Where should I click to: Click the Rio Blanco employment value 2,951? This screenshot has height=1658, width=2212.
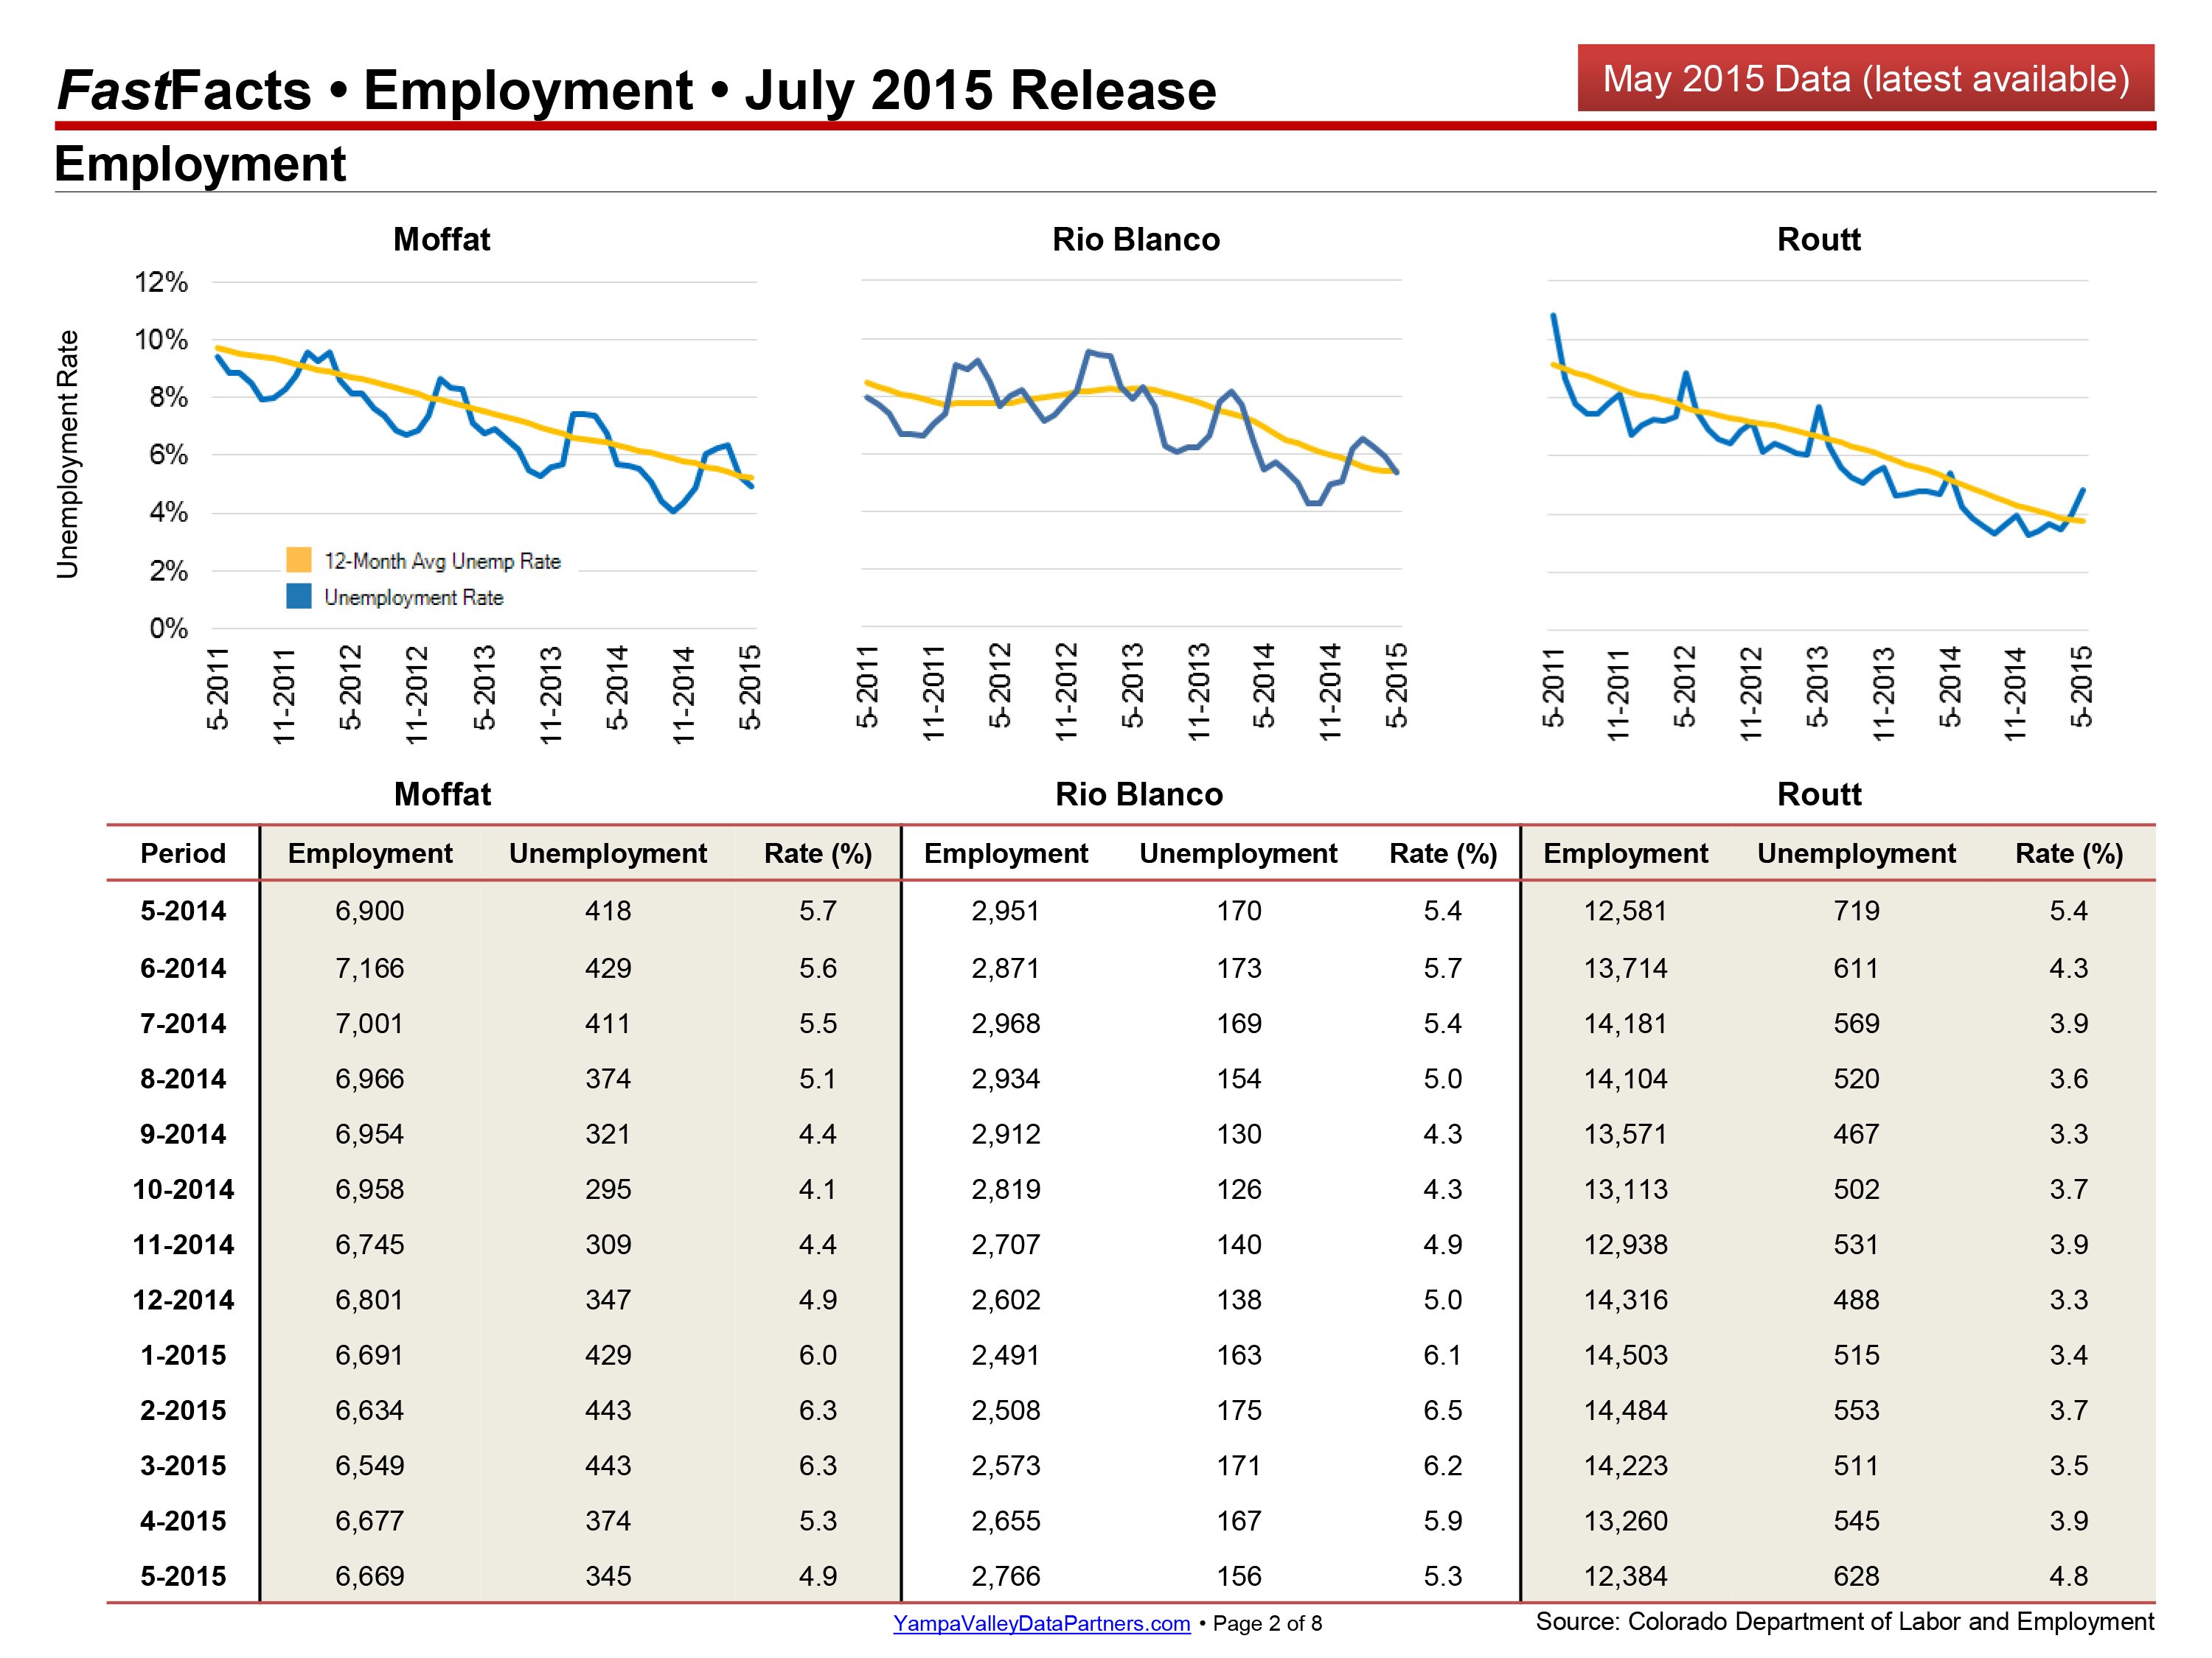pyautogui.click(x=1006, y=911)
